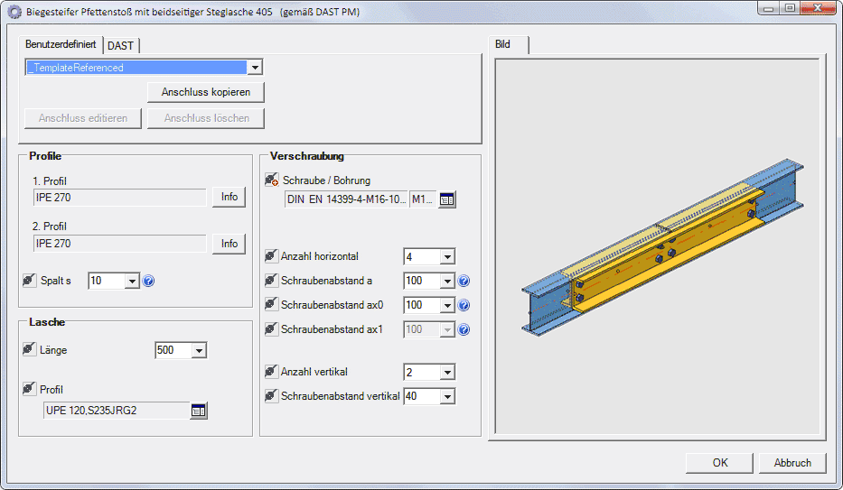843x490 pixels.
Task: Toggle the Spalt s pin icon
Action: (29, 280)
